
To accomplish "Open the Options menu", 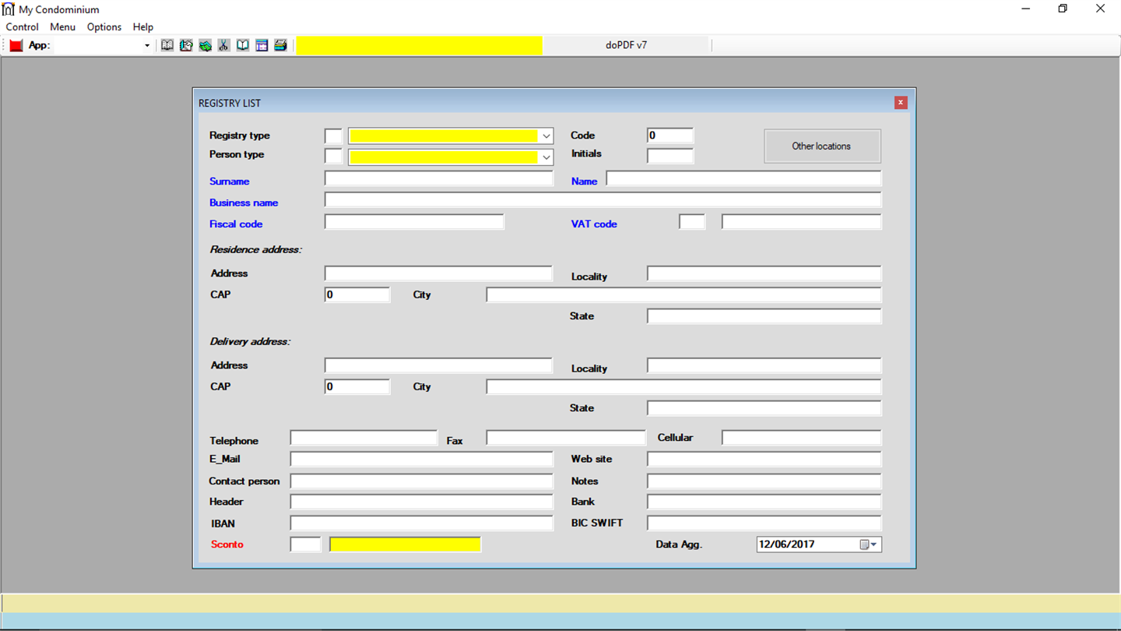I will pos(104,26).
